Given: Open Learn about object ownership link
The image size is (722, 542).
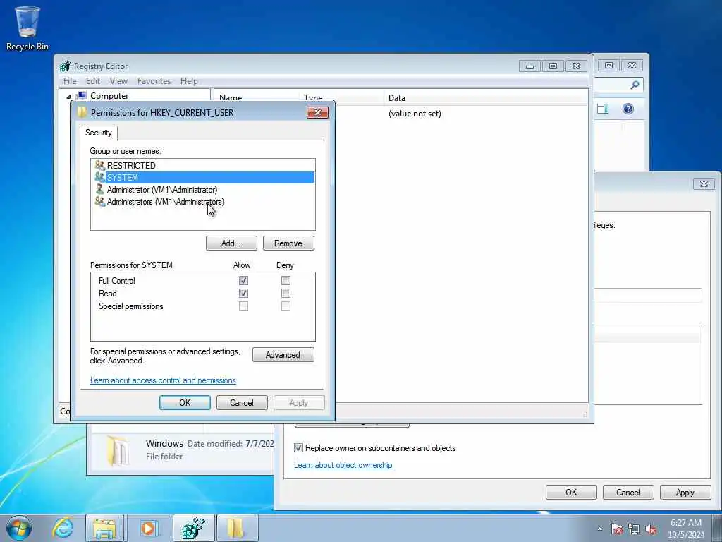Looking at the screenshot, I should click(x=343, y=465).
